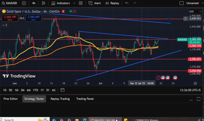Screen dimensions: 204x121
Task: Change the 4h timeframe interval
Action: (x=34, y=3)
